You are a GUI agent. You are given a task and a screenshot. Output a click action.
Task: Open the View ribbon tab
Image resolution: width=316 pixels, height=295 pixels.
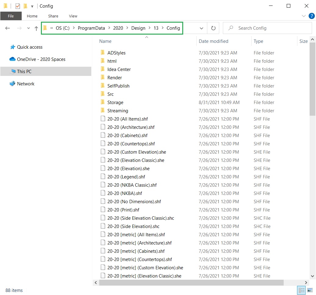coord(73,16)
